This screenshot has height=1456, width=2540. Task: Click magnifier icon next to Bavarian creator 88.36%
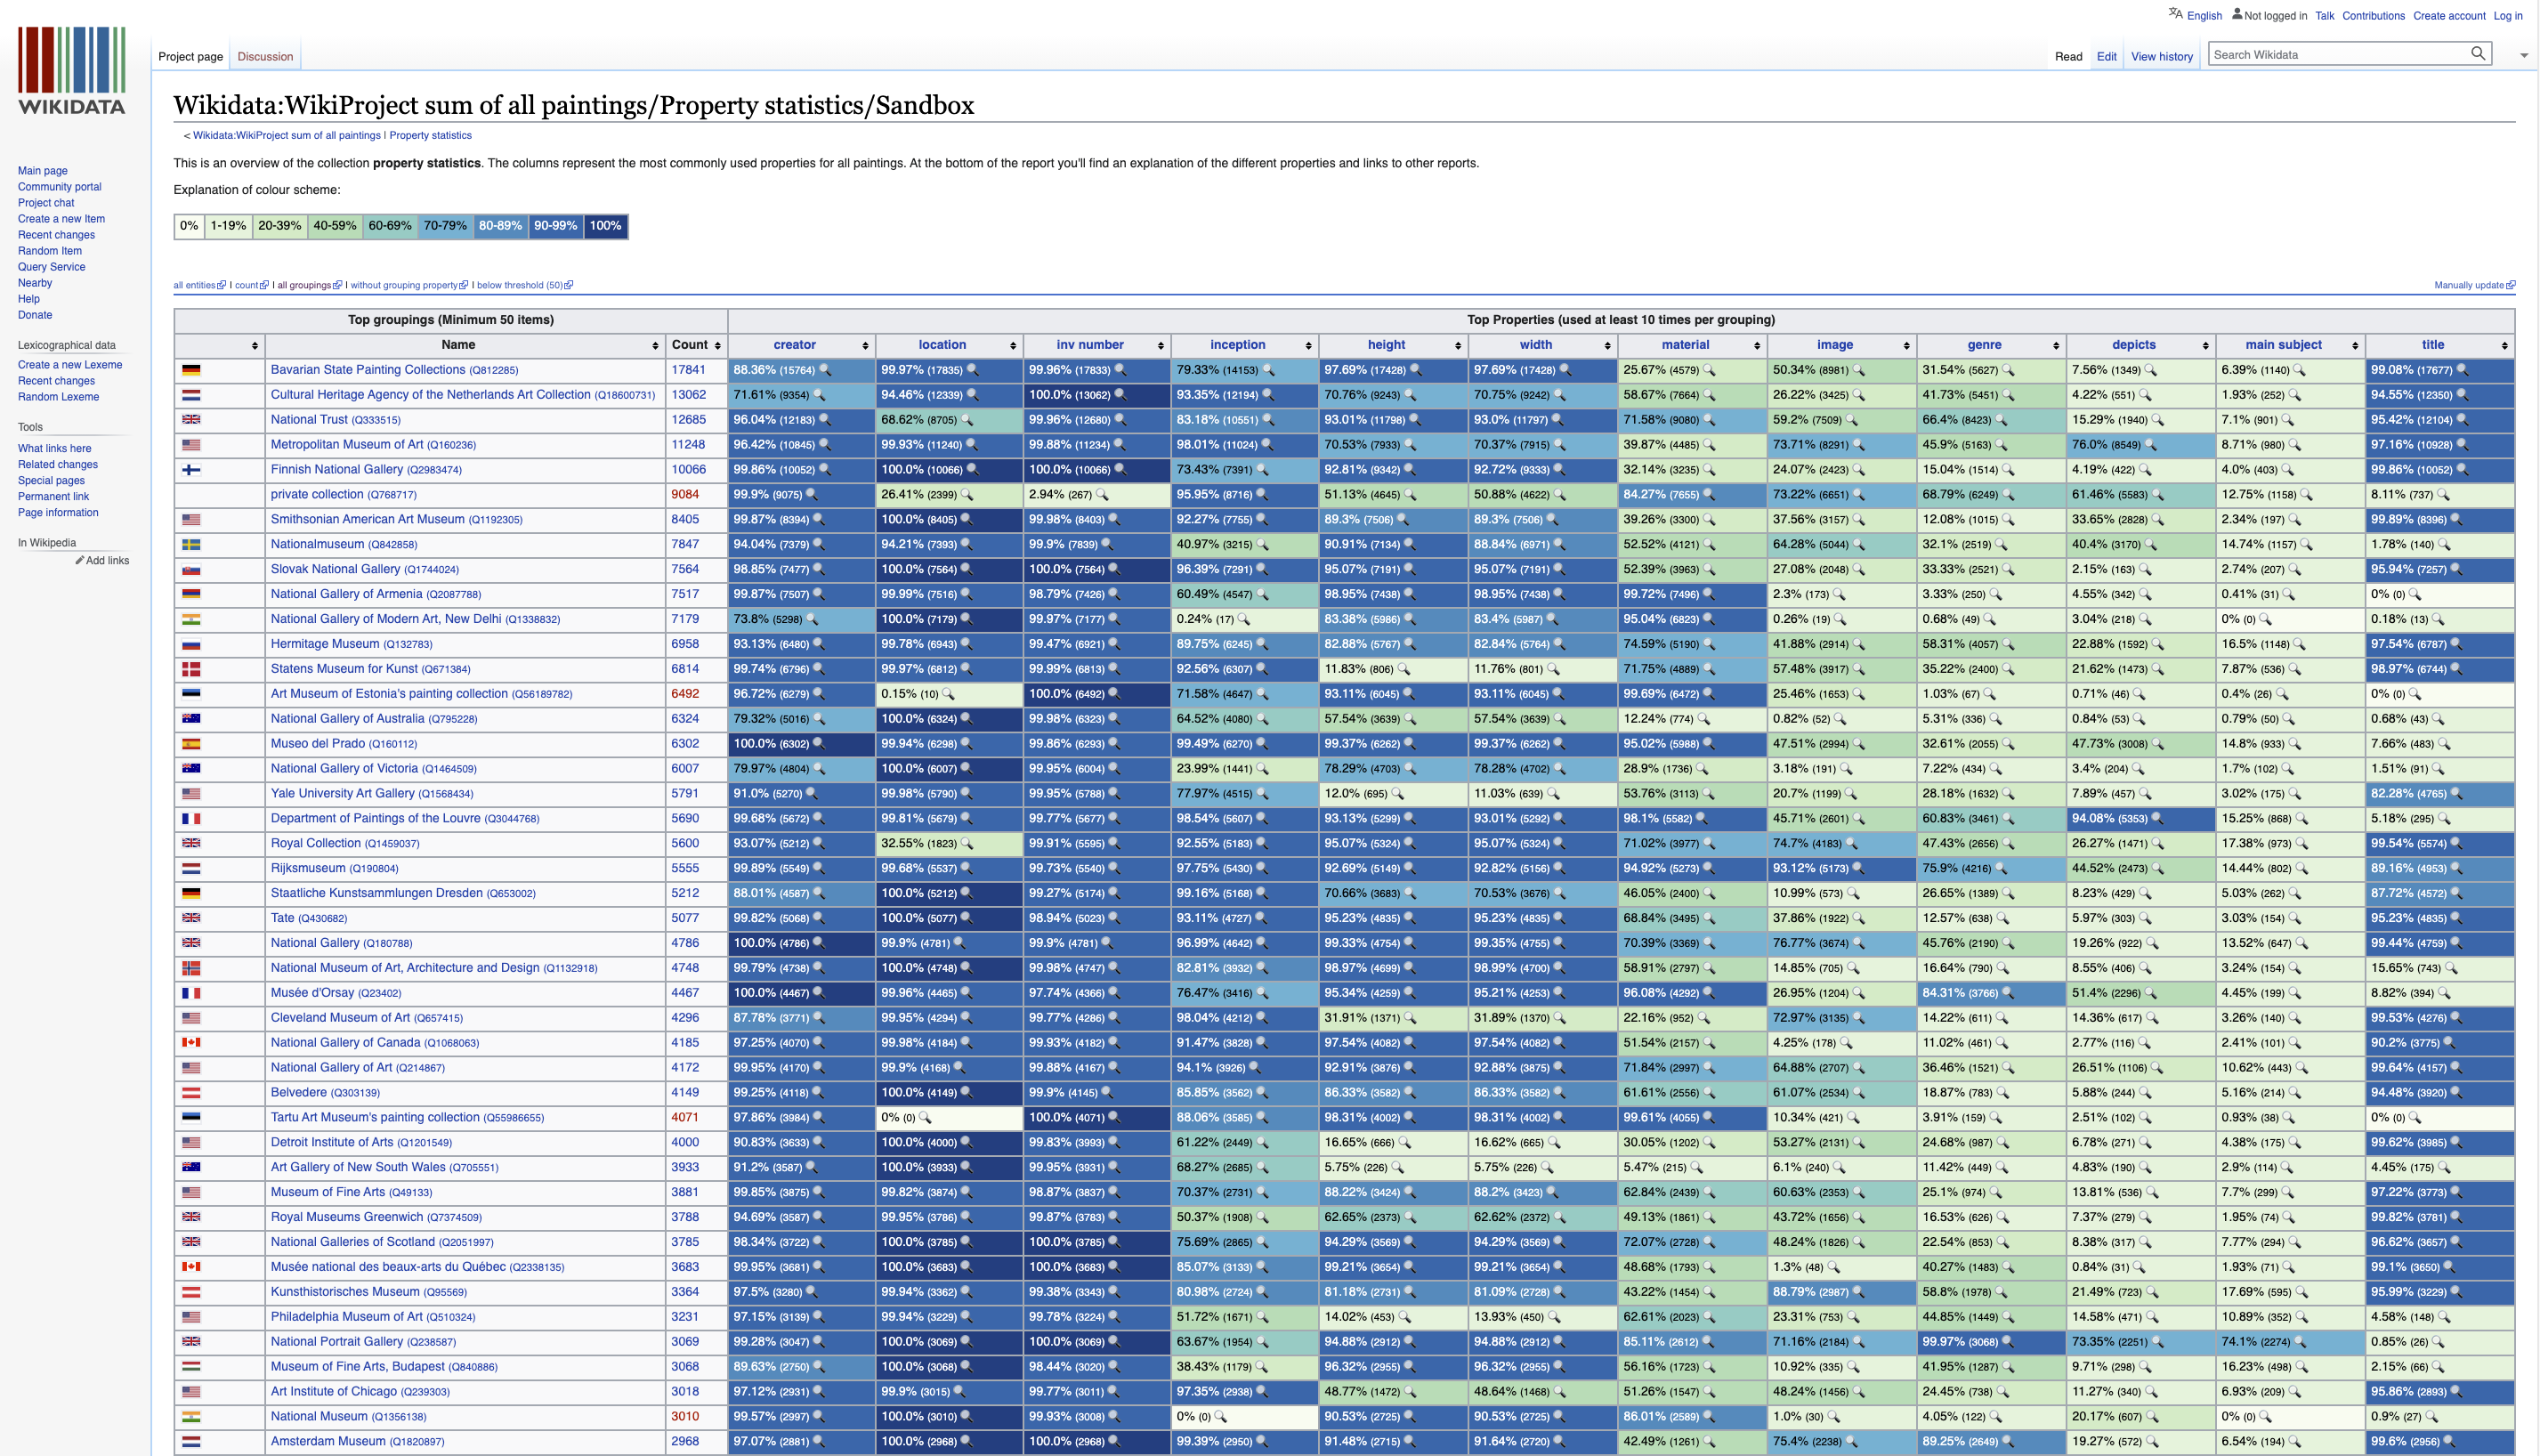coord(825,370)
